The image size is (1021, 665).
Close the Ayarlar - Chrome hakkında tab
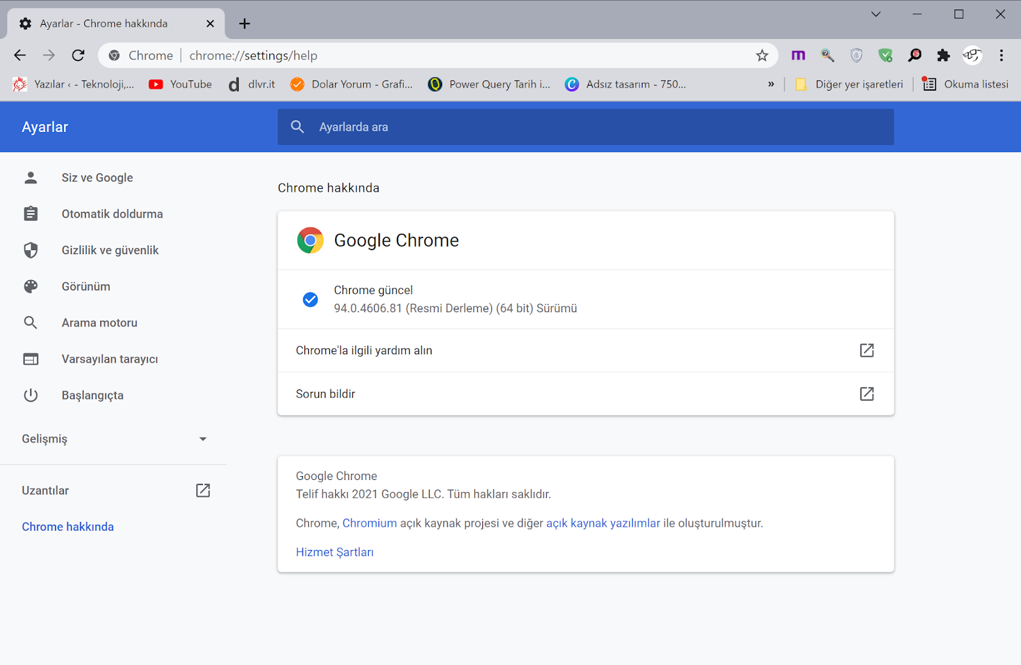[210, 24]
